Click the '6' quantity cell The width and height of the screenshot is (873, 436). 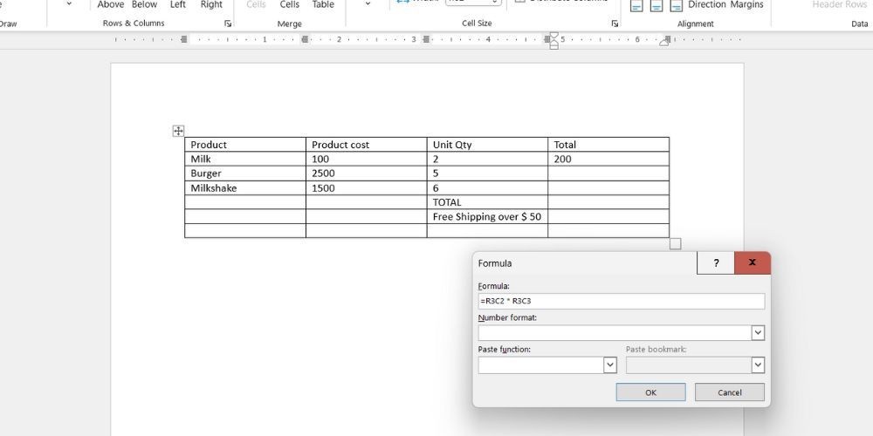point(487,188)
